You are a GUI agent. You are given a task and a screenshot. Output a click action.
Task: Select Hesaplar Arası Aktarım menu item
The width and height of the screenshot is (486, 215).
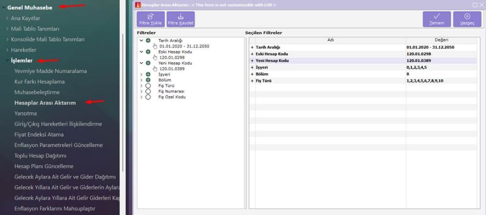[45, 103]
